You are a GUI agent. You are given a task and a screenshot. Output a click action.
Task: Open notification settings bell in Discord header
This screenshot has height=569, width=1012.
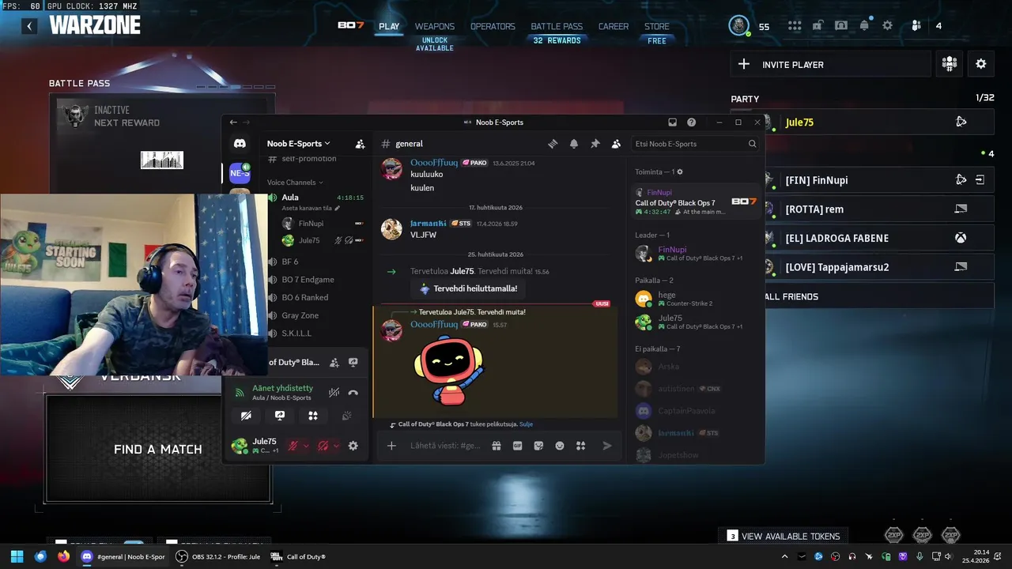tap(574, 144)
